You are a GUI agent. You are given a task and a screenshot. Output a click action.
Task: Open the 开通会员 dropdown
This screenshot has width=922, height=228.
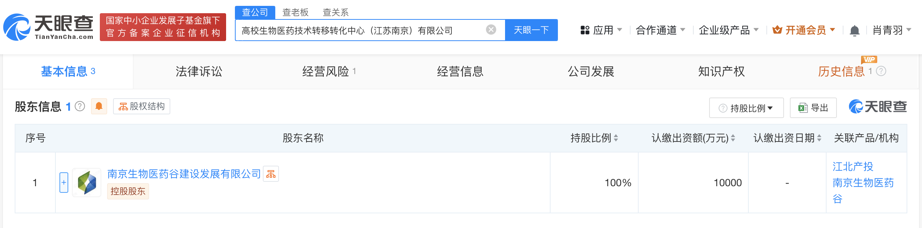(x=803, y=30)
